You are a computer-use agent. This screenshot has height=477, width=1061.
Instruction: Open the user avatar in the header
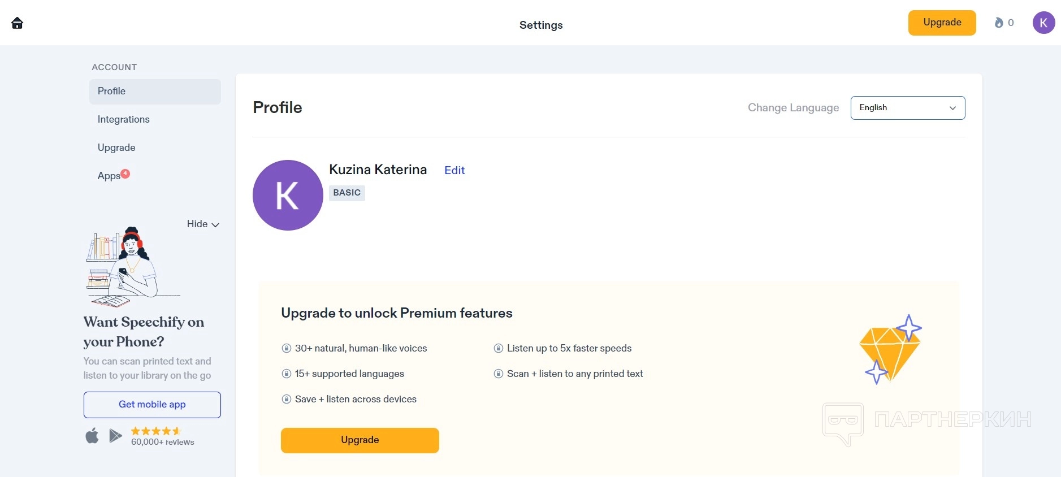(1043, 23)
